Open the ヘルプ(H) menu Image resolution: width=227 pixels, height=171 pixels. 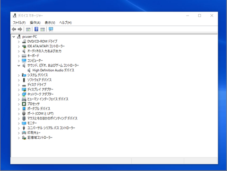coord(65,23)
